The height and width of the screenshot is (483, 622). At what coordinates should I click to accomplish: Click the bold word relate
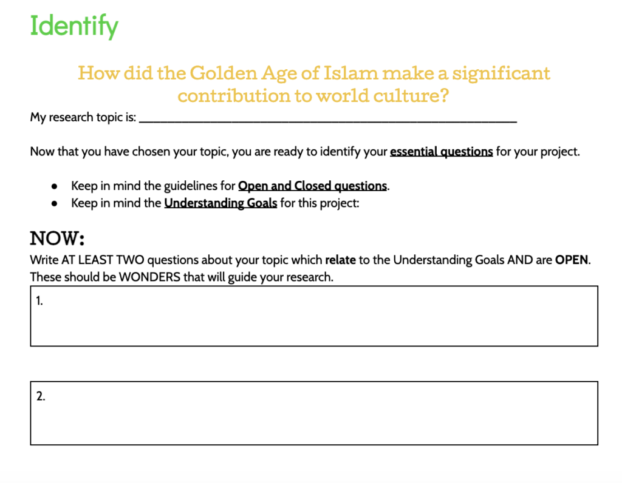click(x=340, y=260)
